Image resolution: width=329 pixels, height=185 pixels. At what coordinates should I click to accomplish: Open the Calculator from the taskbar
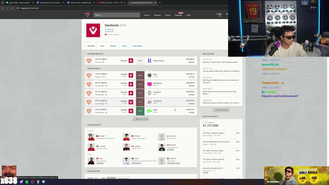pos(38,182)
